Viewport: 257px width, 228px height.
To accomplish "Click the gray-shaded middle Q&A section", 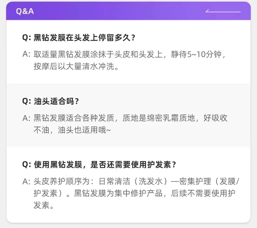I will pyautogui.click(x=128, y=115).
